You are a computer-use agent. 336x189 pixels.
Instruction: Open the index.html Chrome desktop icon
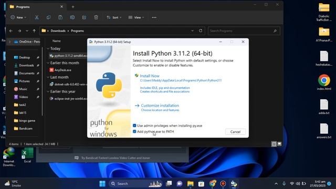(324, 82)
